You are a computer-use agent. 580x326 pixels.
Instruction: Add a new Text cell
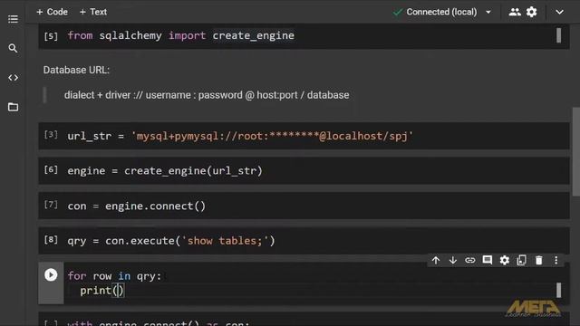click(93, 12)
